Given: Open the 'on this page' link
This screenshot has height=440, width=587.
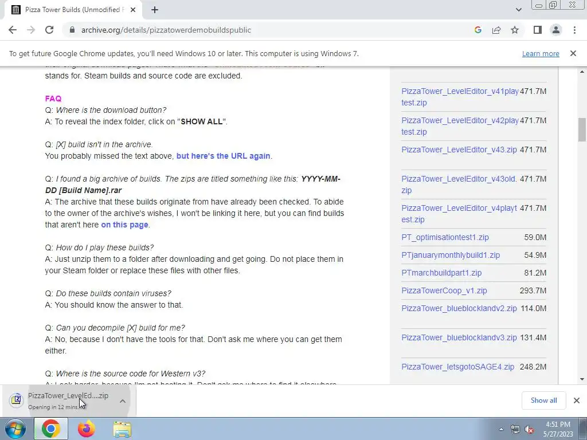Looking at the screenshot, I should 124,225.
